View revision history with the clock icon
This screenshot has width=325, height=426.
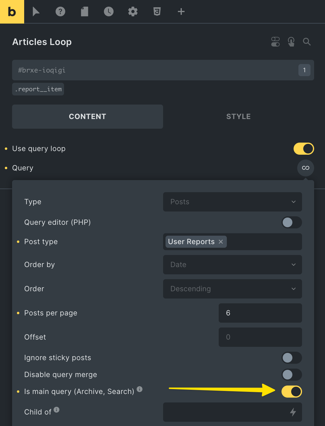108,11
